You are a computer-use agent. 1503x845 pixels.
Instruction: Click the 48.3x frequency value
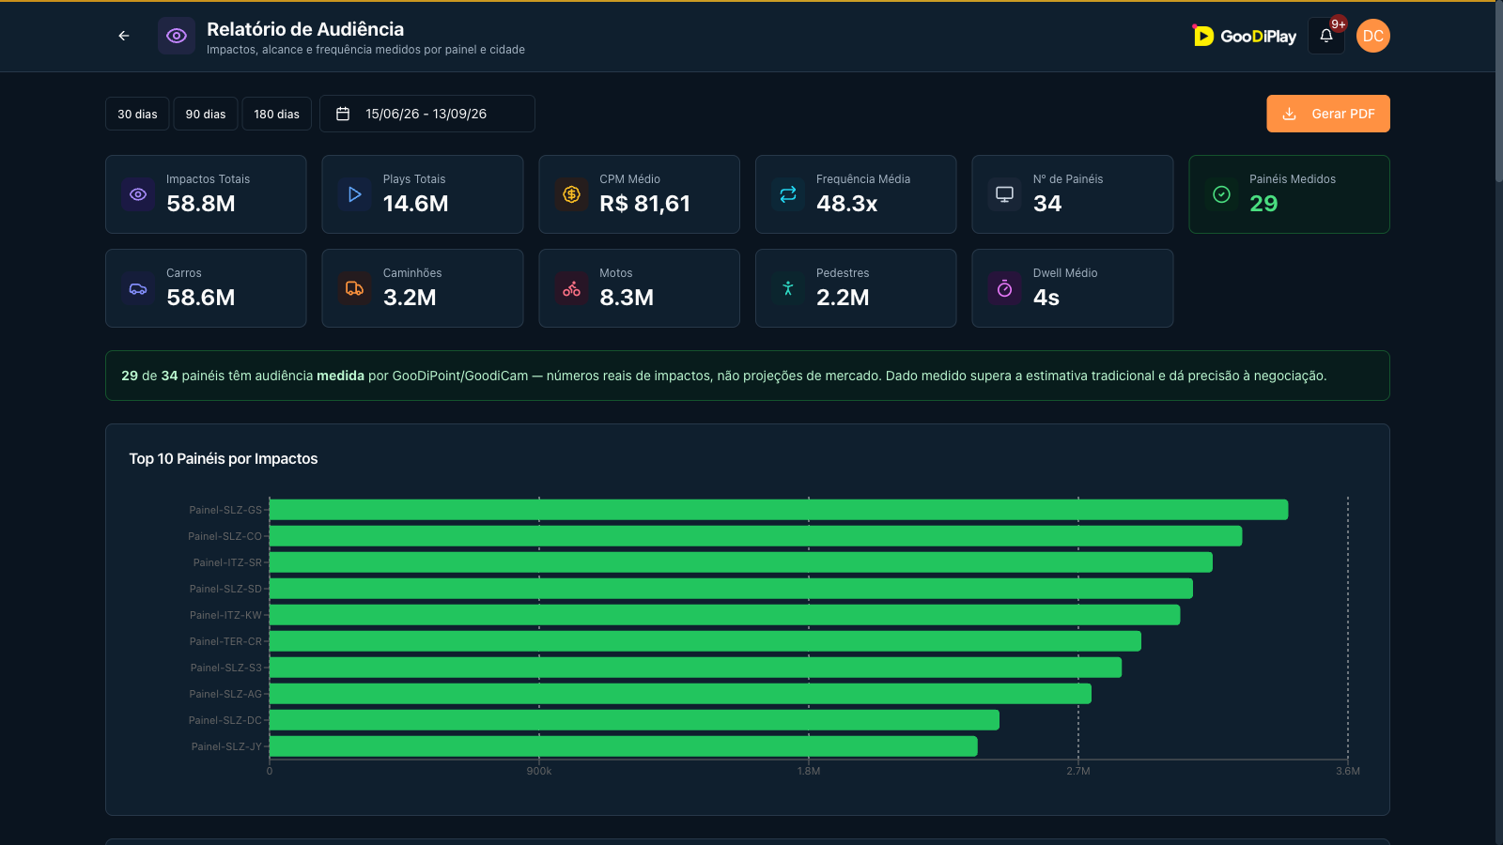pyautogui.click(x=847, y=204)
